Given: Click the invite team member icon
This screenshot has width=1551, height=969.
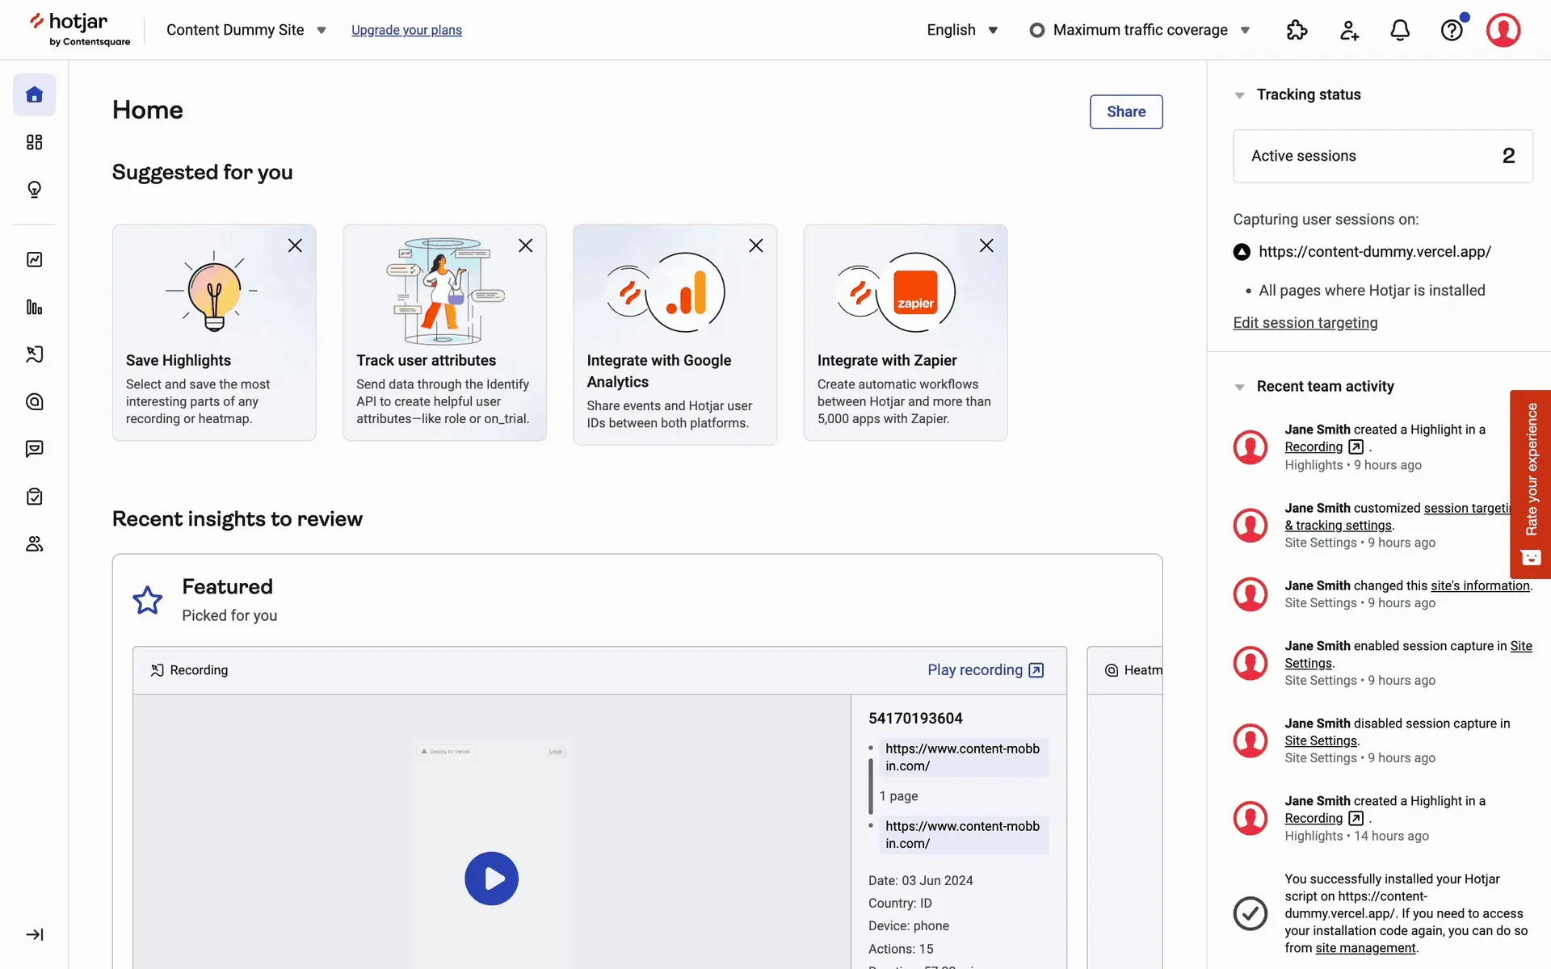Looking at the screenshot, I should pyautogui.click(x=1348, y=31).
